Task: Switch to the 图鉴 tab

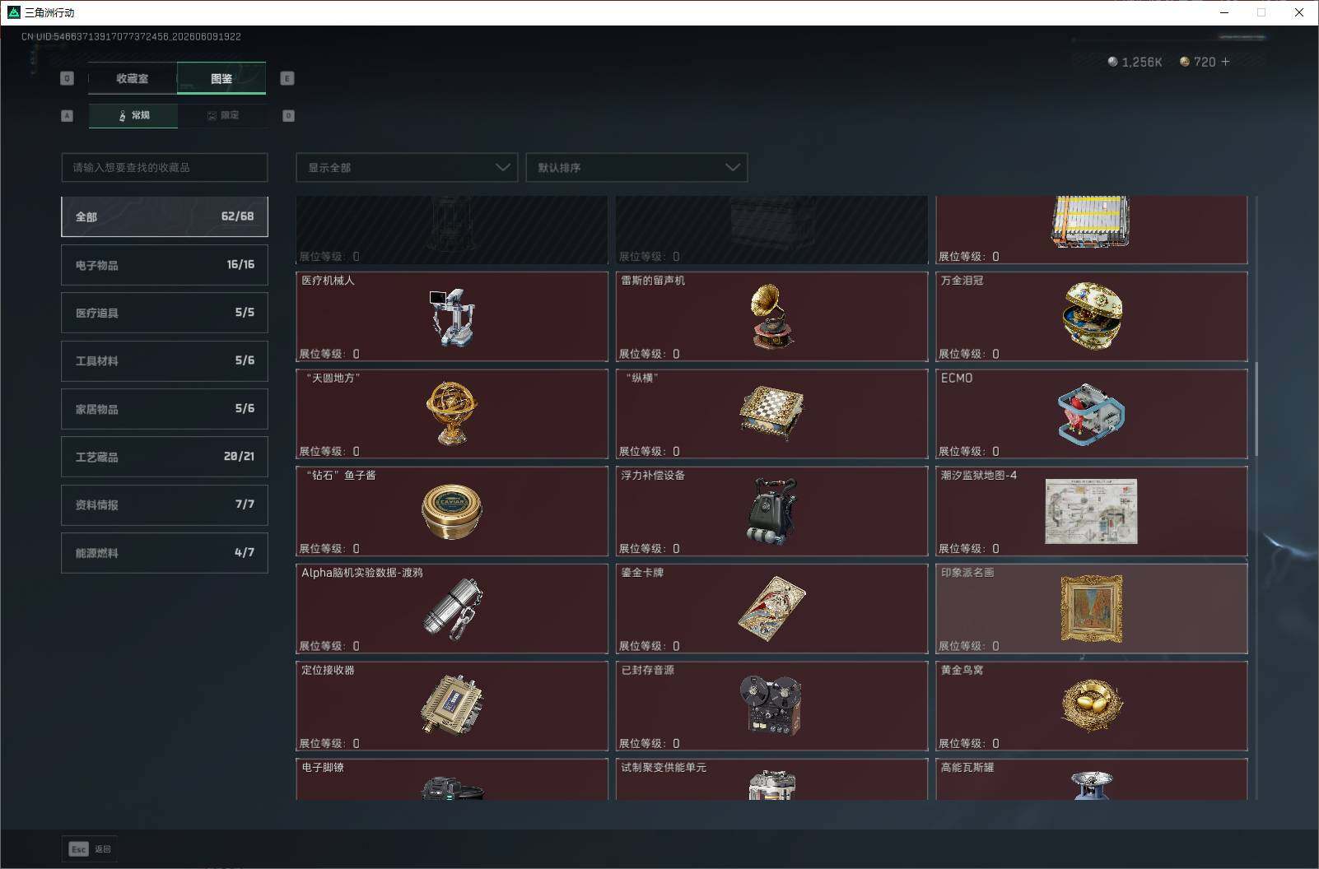Action: tap(221, 78)
